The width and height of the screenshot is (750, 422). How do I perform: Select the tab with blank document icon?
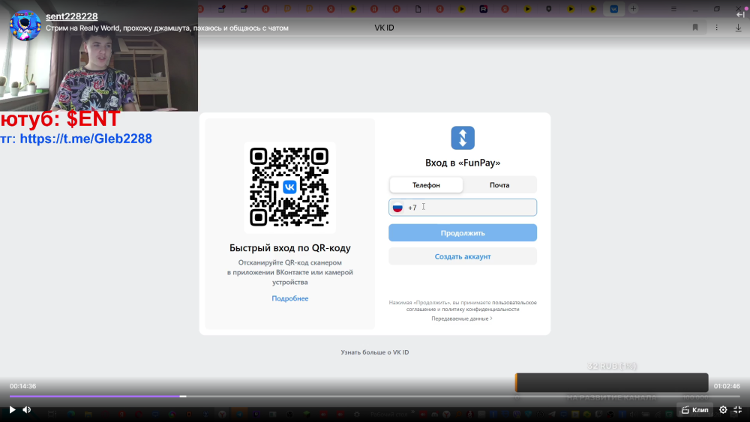click(x=418, y=8)
